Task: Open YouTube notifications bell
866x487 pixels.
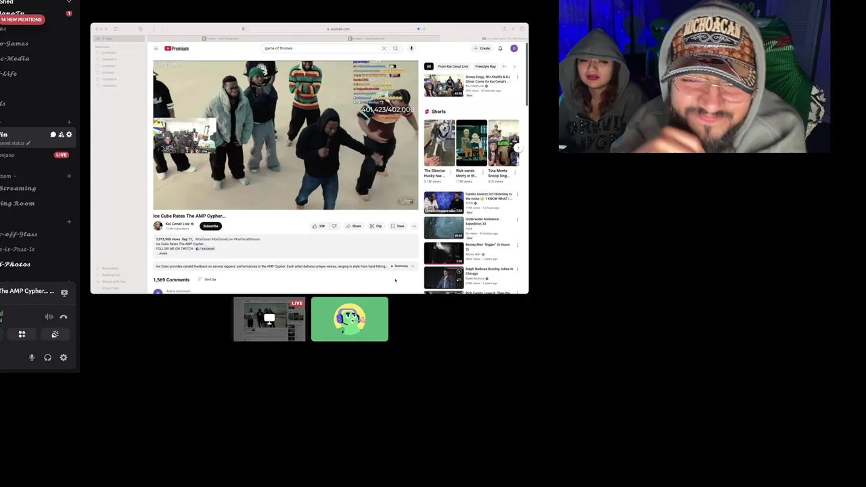Action: (501, 49)
